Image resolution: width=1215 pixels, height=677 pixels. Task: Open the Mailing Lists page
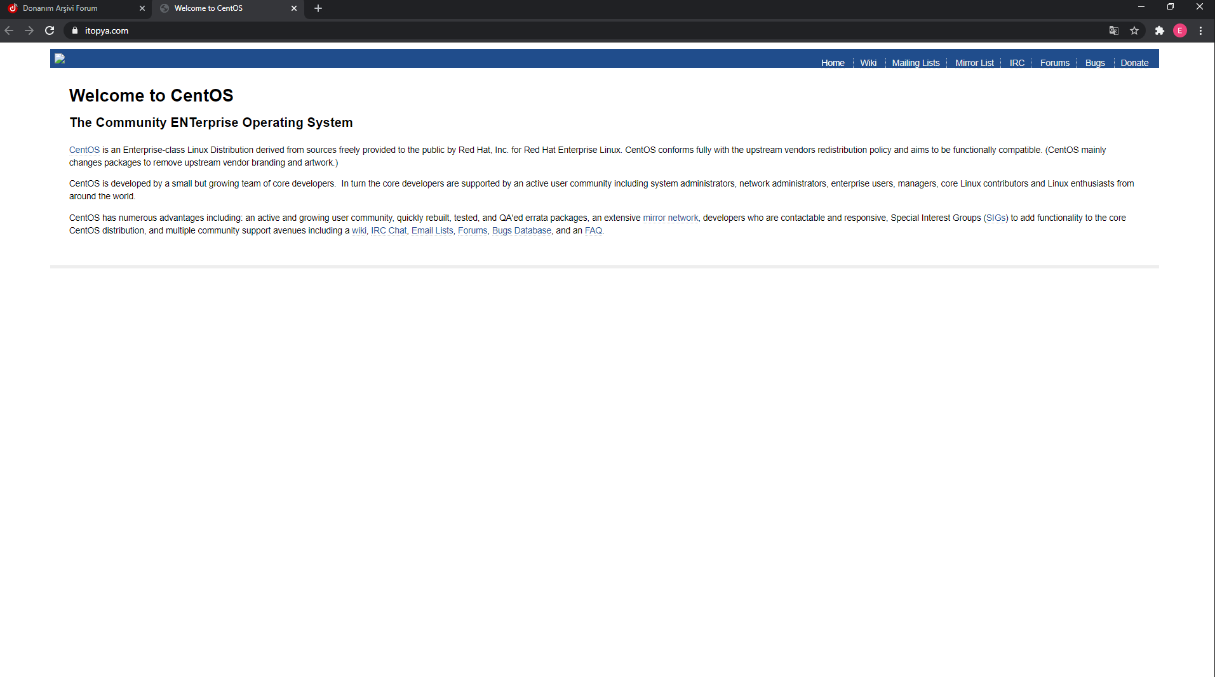click(915, 62)
